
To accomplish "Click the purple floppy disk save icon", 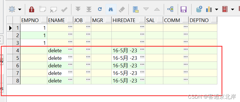I will 183,9.
